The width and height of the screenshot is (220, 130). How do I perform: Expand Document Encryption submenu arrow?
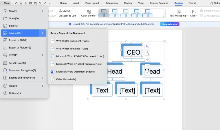click(43, 70)
